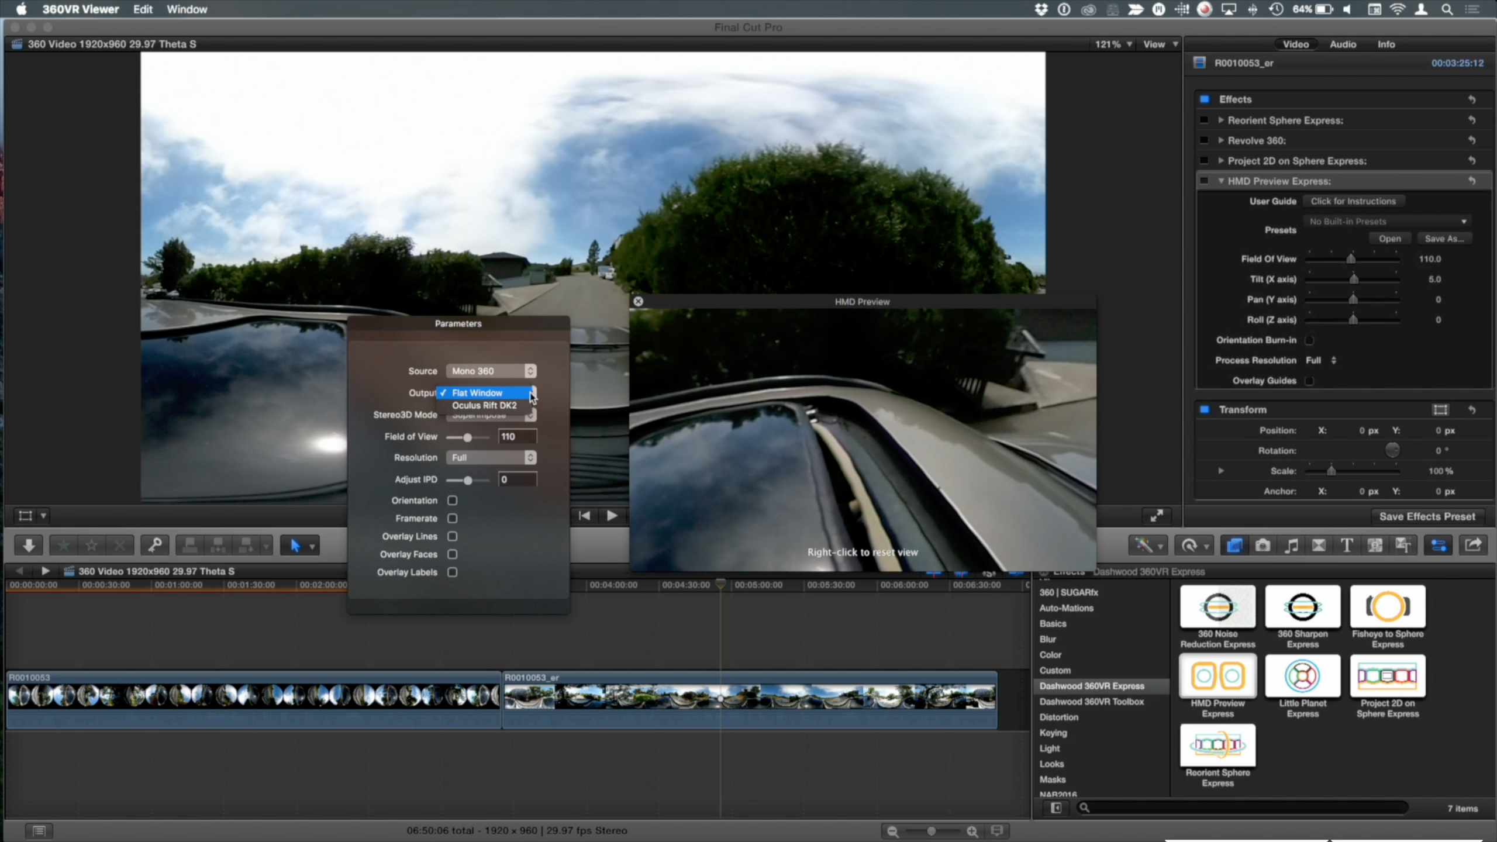Open clip appearance options icon
This screenshot has width=1497, height=842.
coord(998,830)
